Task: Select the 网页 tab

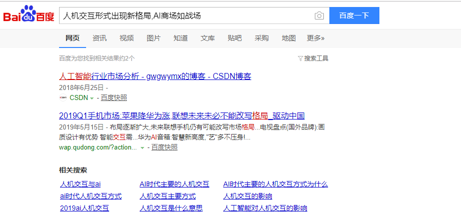Action: pyautogui.click(x=72, y=38)
